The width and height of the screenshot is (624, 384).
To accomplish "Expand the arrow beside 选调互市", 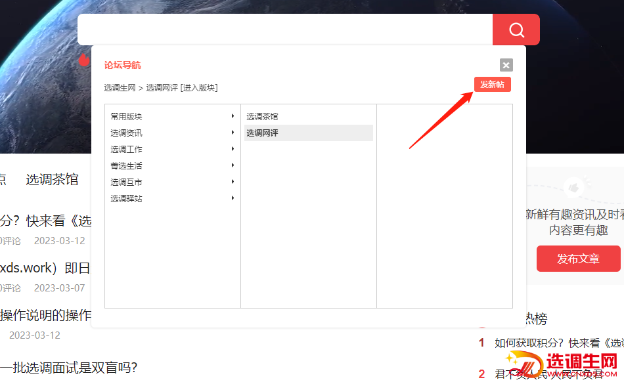I will pos(233,182).
